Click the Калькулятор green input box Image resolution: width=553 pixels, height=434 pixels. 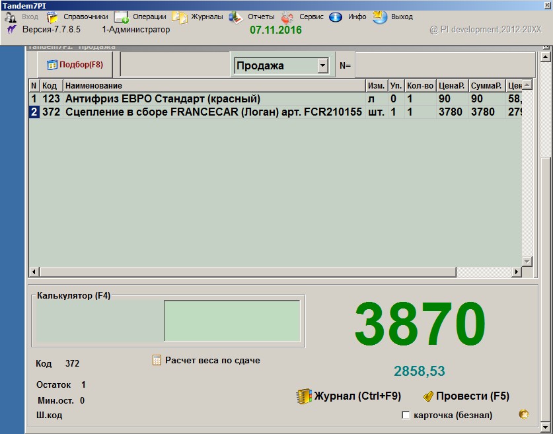232,321
